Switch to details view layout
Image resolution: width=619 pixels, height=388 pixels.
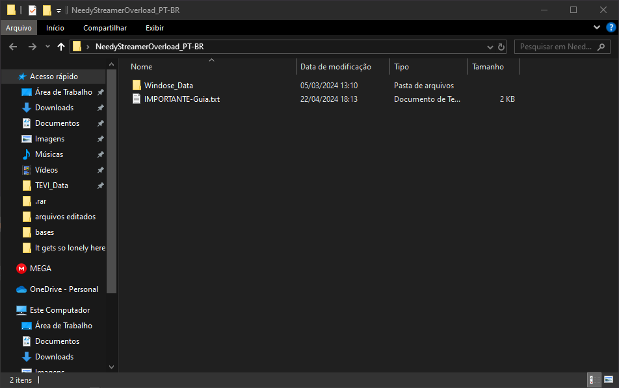tap(594, 380)
